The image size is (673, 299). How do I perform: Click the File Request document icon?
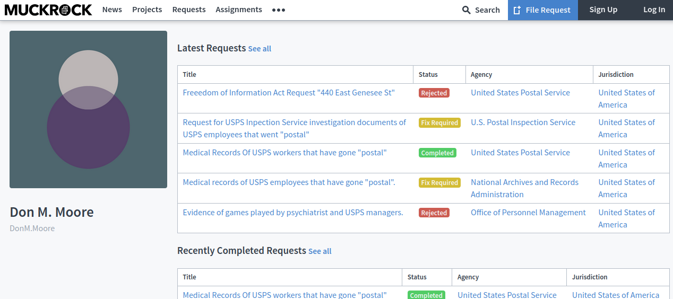click(517, 10)
